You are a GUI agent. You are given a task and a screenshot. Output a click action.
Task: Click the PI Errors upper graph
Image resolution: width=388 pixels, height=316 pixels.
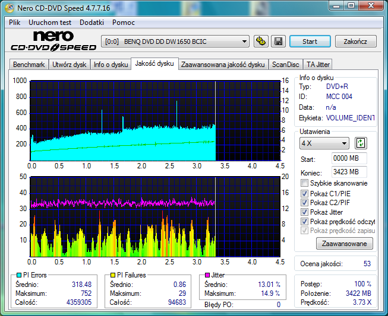[155, 120]
